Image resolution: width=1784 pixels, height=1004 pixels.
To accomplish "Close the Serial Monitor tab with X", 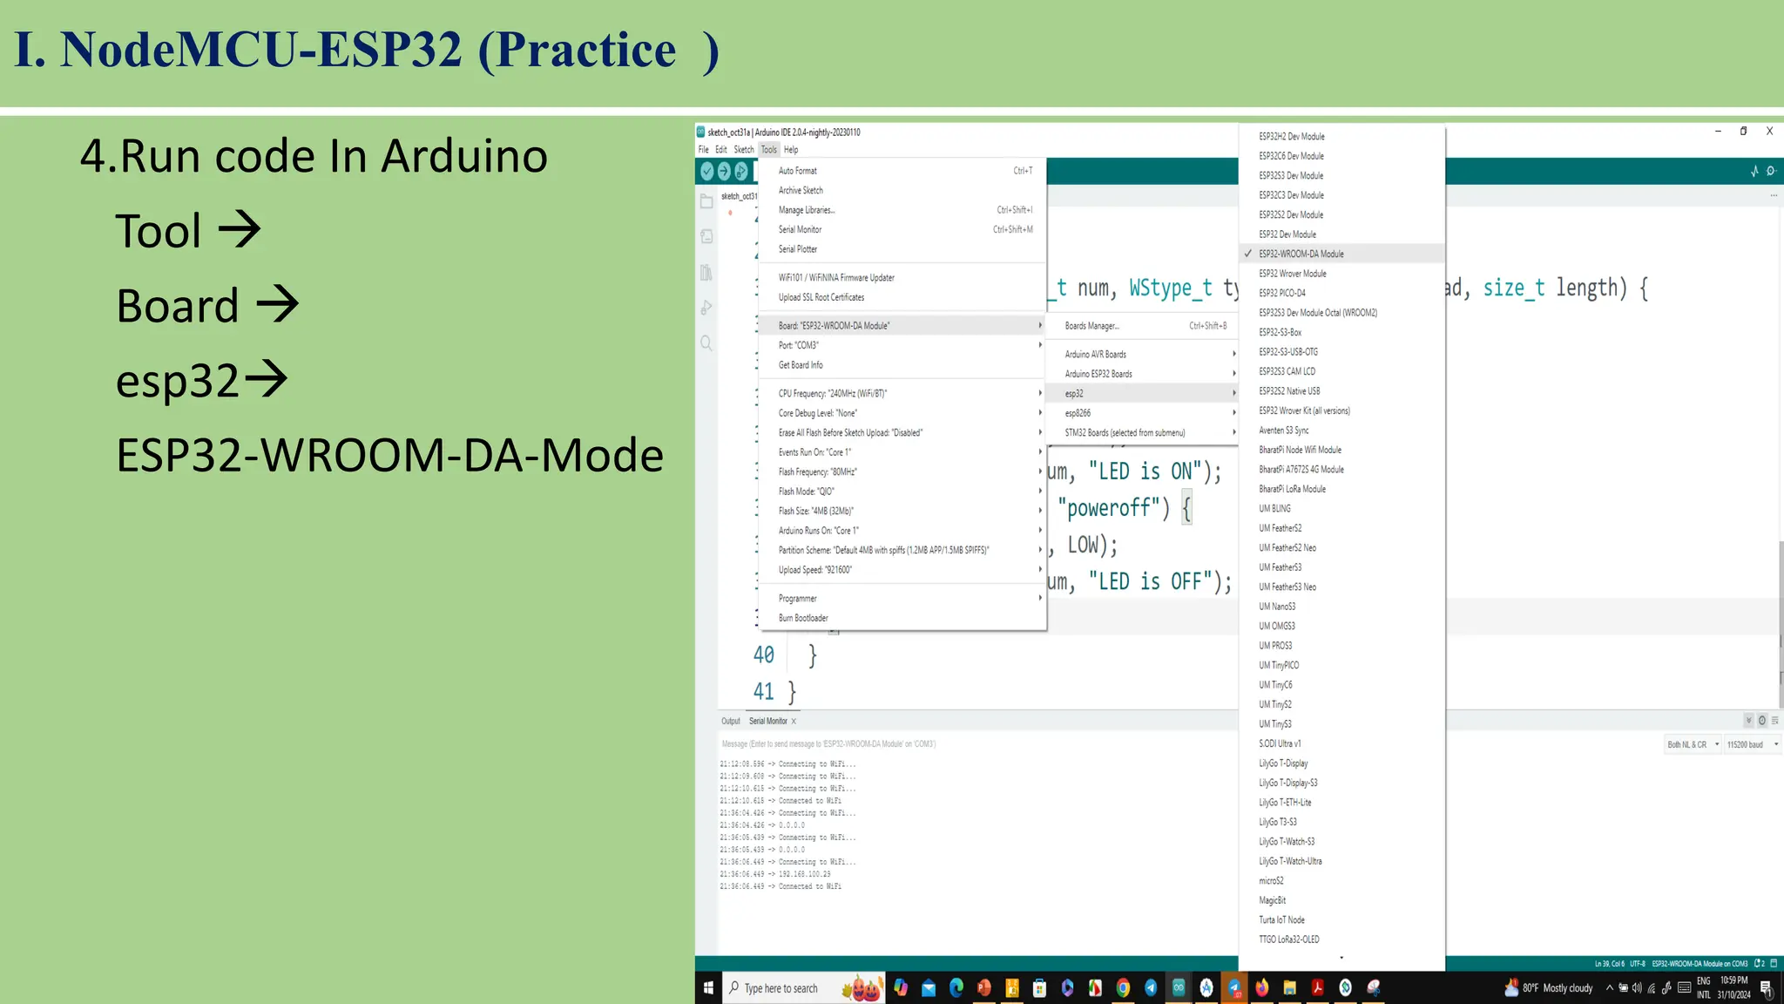I will [794, 721].
